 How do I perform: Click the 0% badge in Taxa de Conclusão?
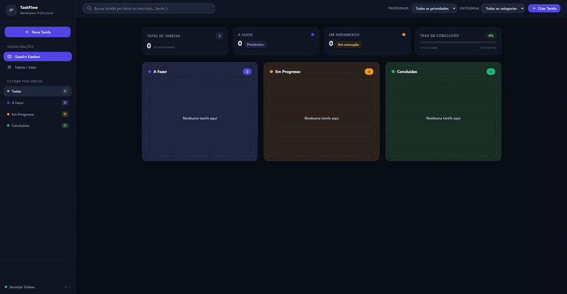[x=491, y=35]
